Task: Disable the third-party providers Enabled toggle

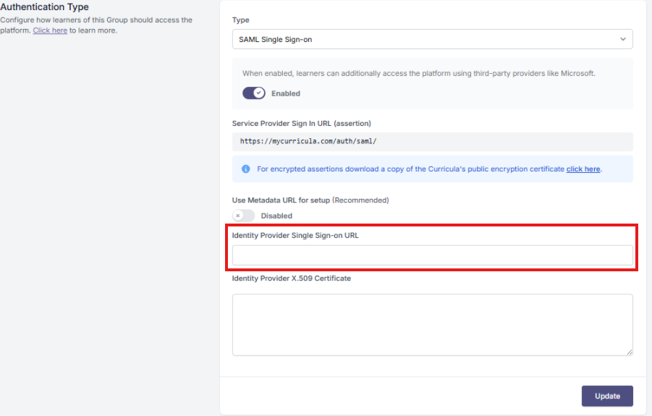Action: click(254, 93)
